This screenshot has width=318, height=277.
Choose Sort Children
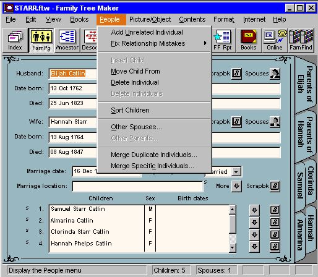coord(155,110)
